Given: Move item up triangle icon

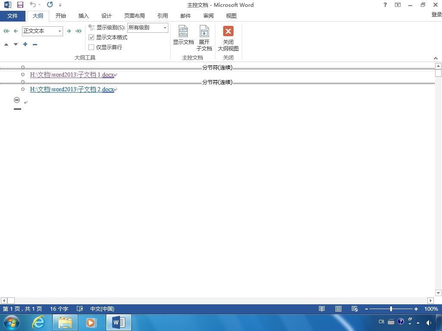Looking at the screenshot, I should (x=6, y=44).
